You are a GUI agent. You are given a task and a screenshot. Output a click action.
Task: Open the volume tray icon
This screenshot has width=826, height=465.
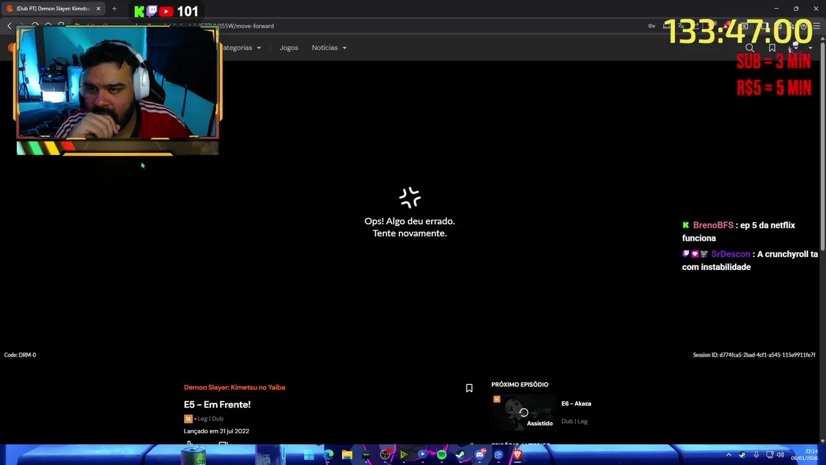click(780, 455)
